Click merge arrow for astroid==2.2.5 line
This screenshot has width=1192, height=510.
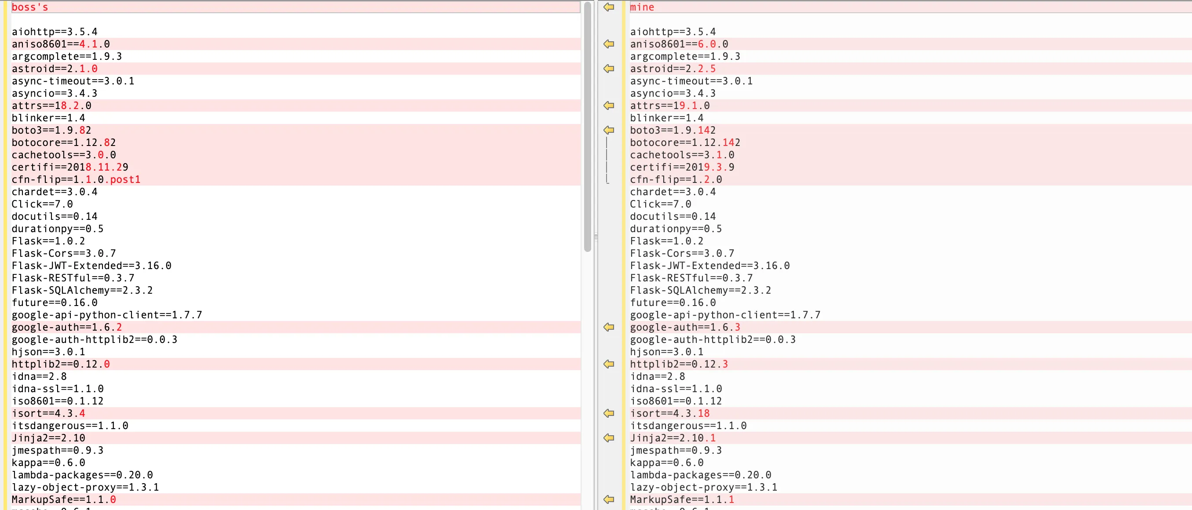tap(608, 69)
